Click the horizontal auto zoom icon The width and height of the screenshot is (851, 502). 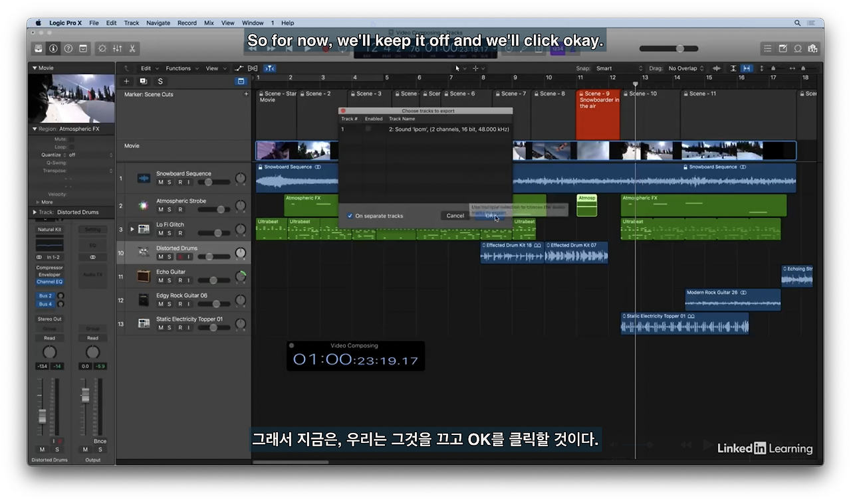point(747,68)
